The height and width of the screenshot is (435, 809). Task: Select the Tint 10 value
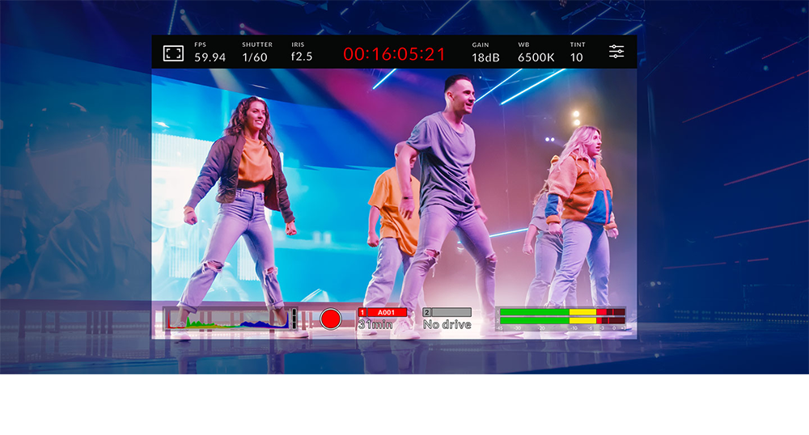[578, 53]
